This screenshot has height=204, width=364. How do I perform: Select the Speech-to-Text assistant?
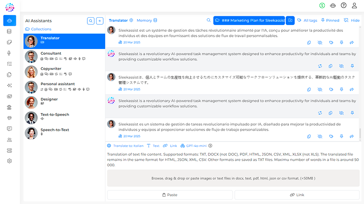[x=64, y=133]
